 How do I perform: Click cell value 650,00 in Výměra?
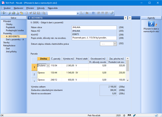pyautogui.click(x=68, y=80)
